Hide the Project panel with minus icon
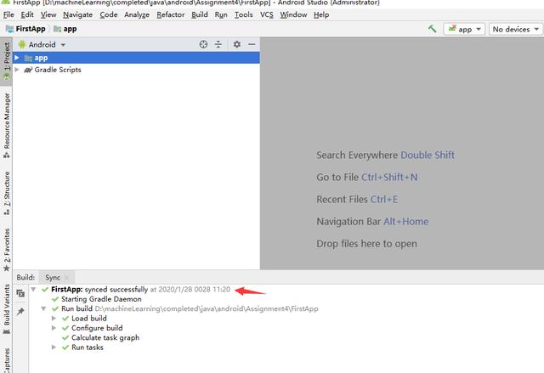The image size is (544, 373). click(x=252, y=44)
